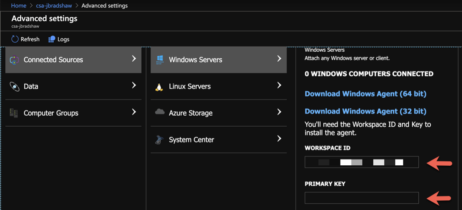Click the Windows logo icon
Viewport: 462px width, 210px height.
160,60
